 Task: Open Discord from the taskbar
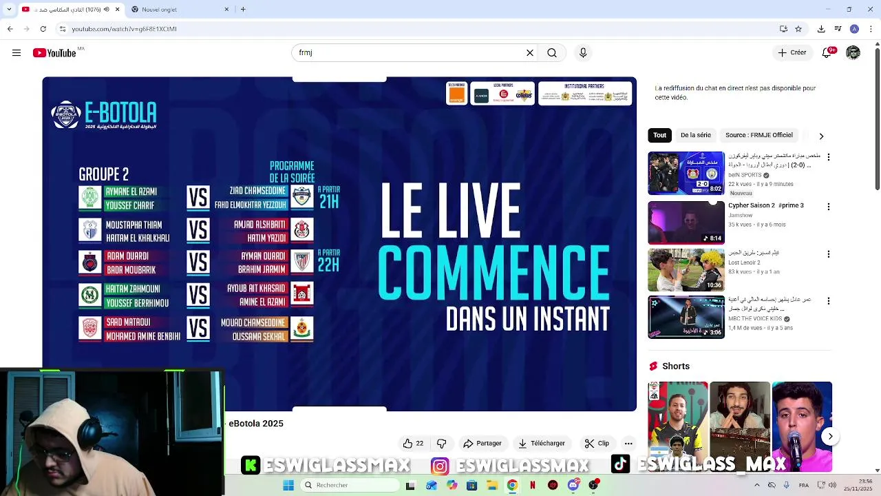573,486
